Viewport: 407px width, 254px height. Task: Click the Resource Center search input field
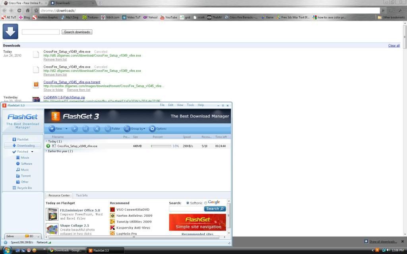pyautogui.click(x=186, y=209)
